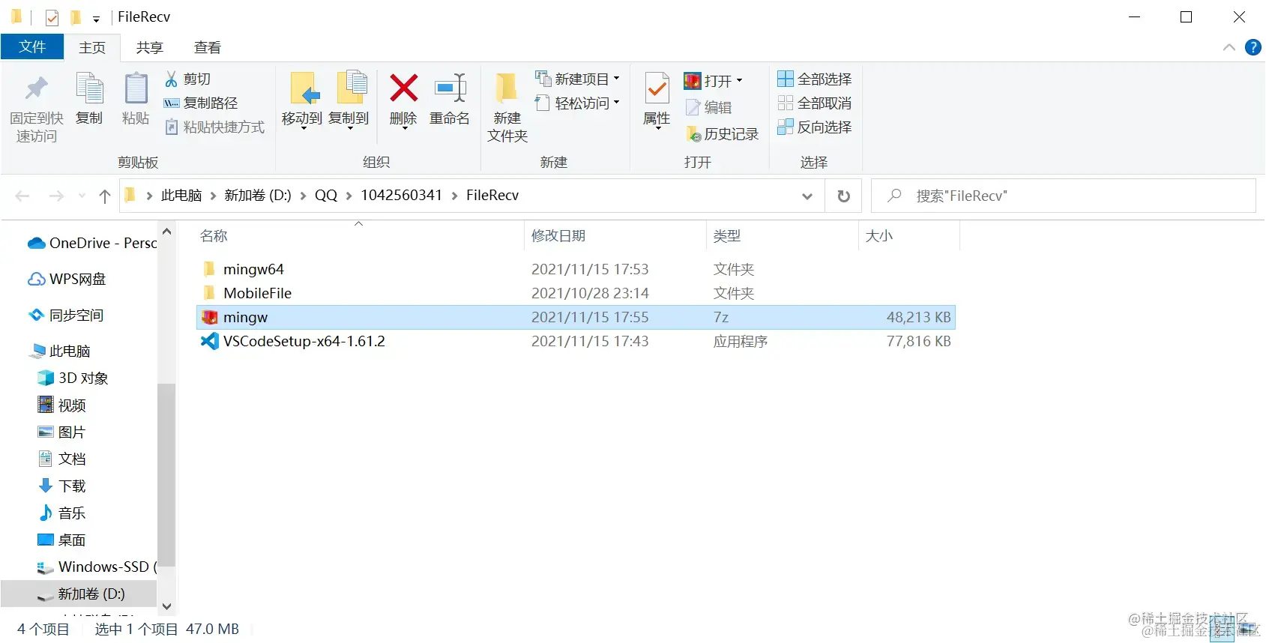The height and width of the screenshot is (643, 1266).
Task: Click the Rename (重命名) icon
Action: [x=450, y=88]
